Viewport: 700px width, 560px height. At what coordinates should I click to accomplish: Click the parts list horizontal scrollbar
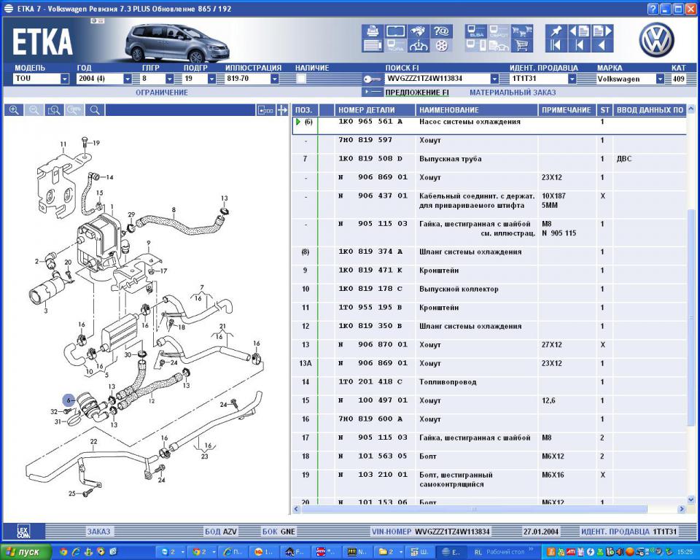click(473, 509)
